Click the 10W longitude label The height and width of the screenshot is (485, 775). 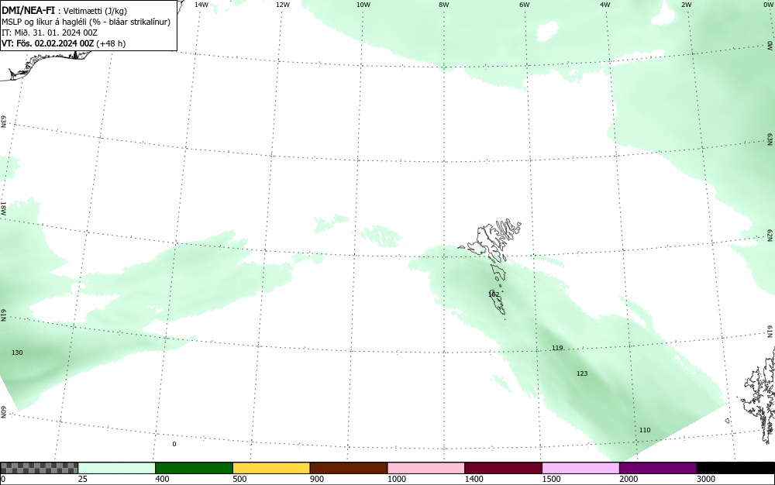[363, 5]
